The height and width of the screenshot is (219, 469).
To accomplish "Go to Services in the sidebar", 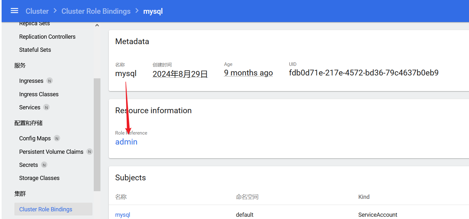I will [30, 107].
